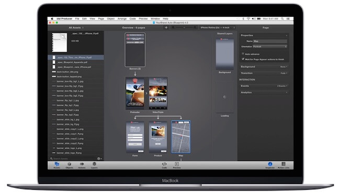The width and height of the screenshot is (340, 195).
Task: Launch the Preview icon
Action: (177, 165)
